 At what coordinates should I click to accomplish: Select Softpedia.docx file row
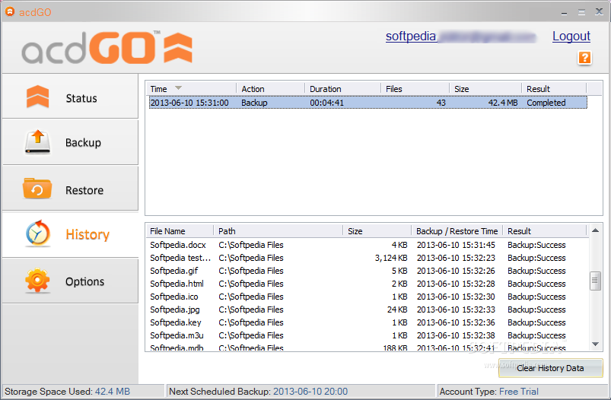tap(368, 245)
